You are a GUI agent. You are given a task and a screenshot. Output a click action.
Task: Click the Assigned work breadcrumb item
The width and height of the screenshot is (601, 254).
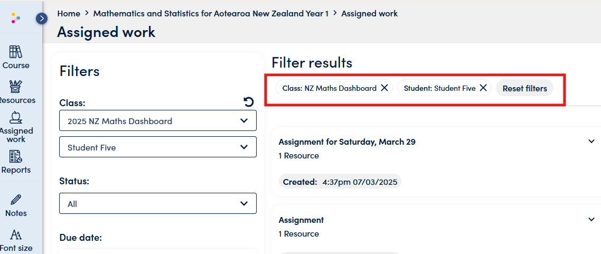[x=370, y=13]
